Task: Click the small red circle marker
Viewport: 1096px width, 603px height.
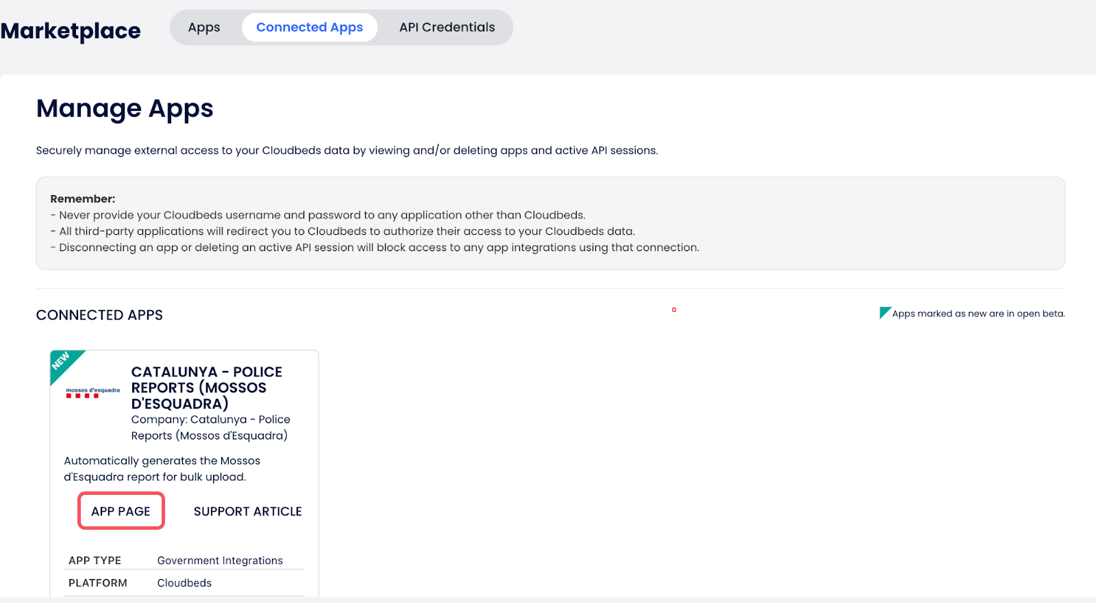Action: (674, 310)
